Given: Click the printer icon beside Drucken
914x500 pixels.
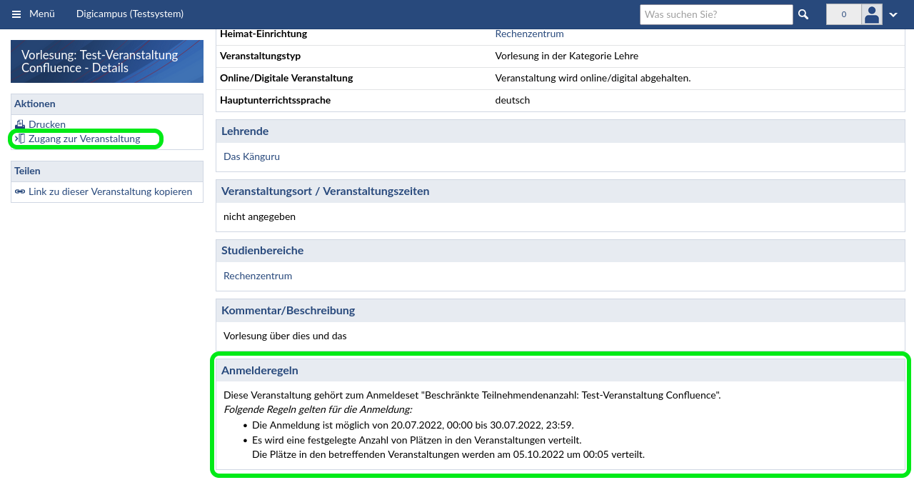Looking at the screenshot, I should click(x=20, y=124).
